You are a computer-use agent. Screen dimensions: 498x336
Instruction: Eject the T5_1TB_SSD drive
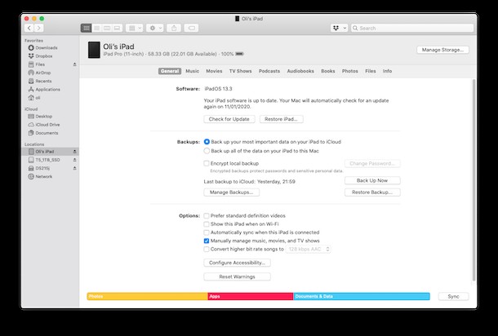[74, 160]
